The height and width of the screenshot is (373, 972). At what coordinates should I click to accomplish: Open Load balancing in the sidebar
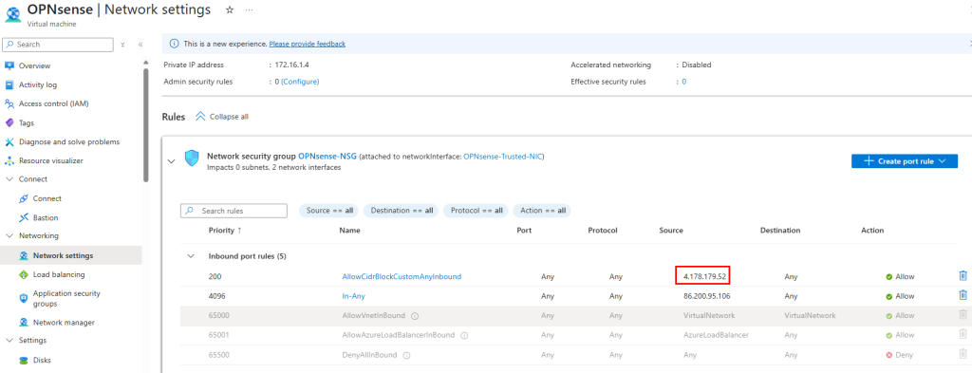[58, 274]
